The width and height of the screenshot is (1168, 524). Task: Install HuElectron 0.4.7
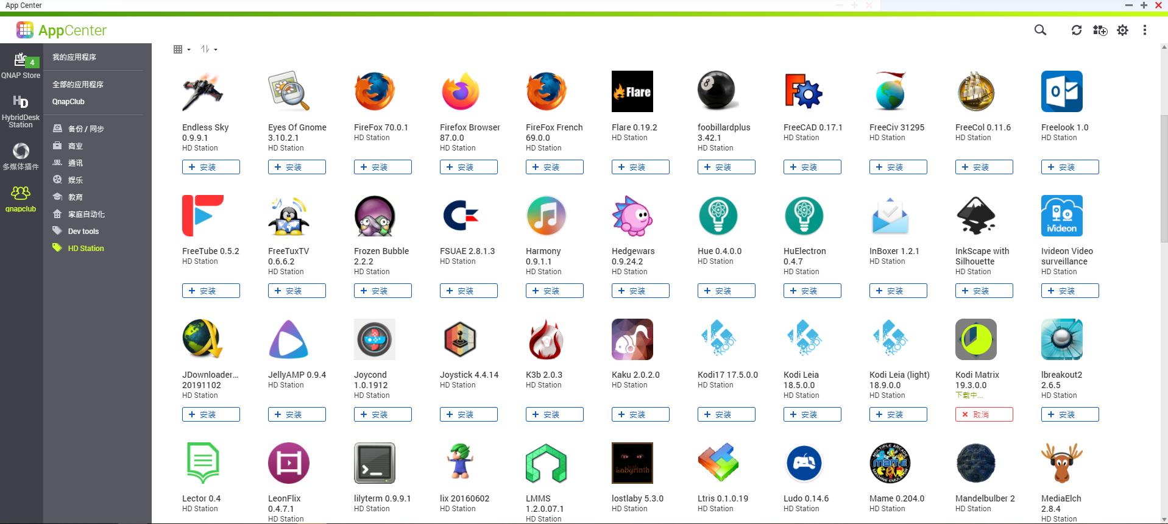812,291
